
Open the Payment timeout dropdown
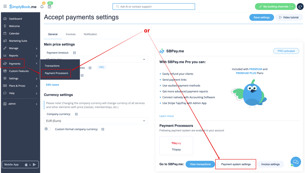pos(96,59)
